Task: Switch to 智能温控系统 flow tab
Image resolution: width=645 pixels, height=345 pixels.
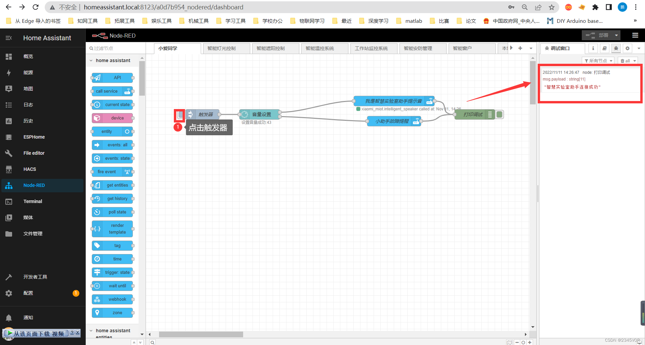Action: click(x=325, y=48)
